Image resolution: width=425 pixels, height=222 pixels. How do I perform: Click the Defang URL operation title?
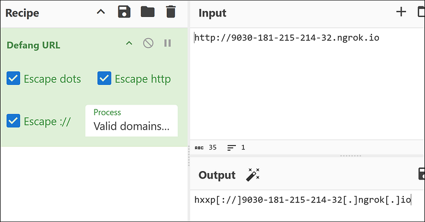[x=33, y=45]
